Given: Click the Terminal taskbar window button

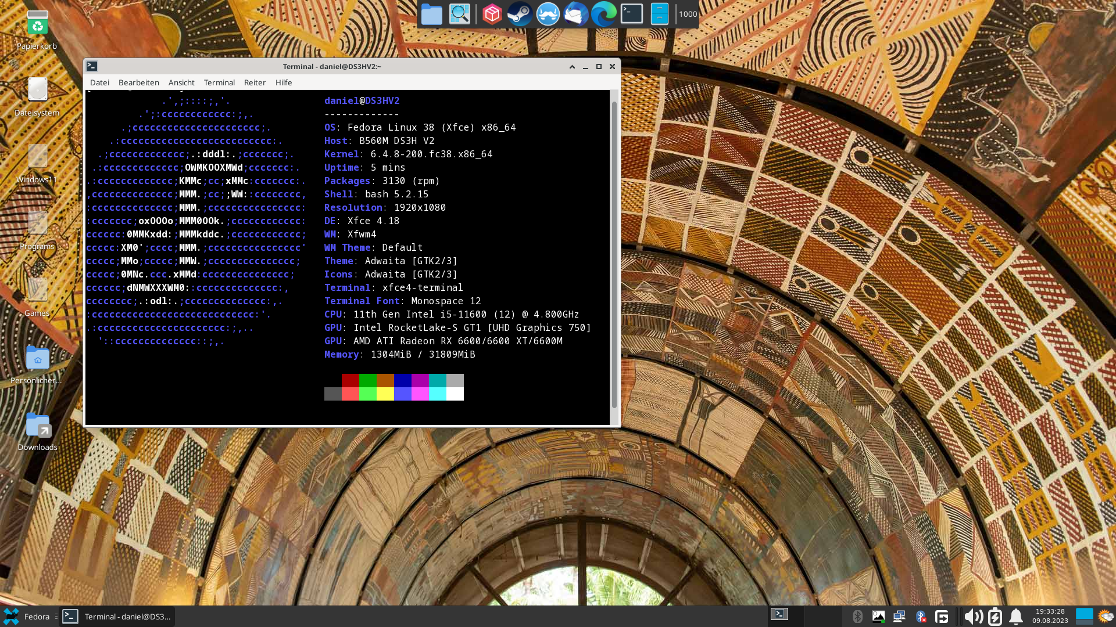Looking at the screenshot, I should (x=117, y=616).
